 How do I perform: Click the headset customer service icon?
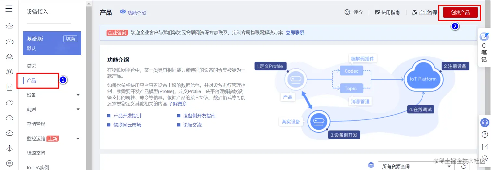click(485, 122)
